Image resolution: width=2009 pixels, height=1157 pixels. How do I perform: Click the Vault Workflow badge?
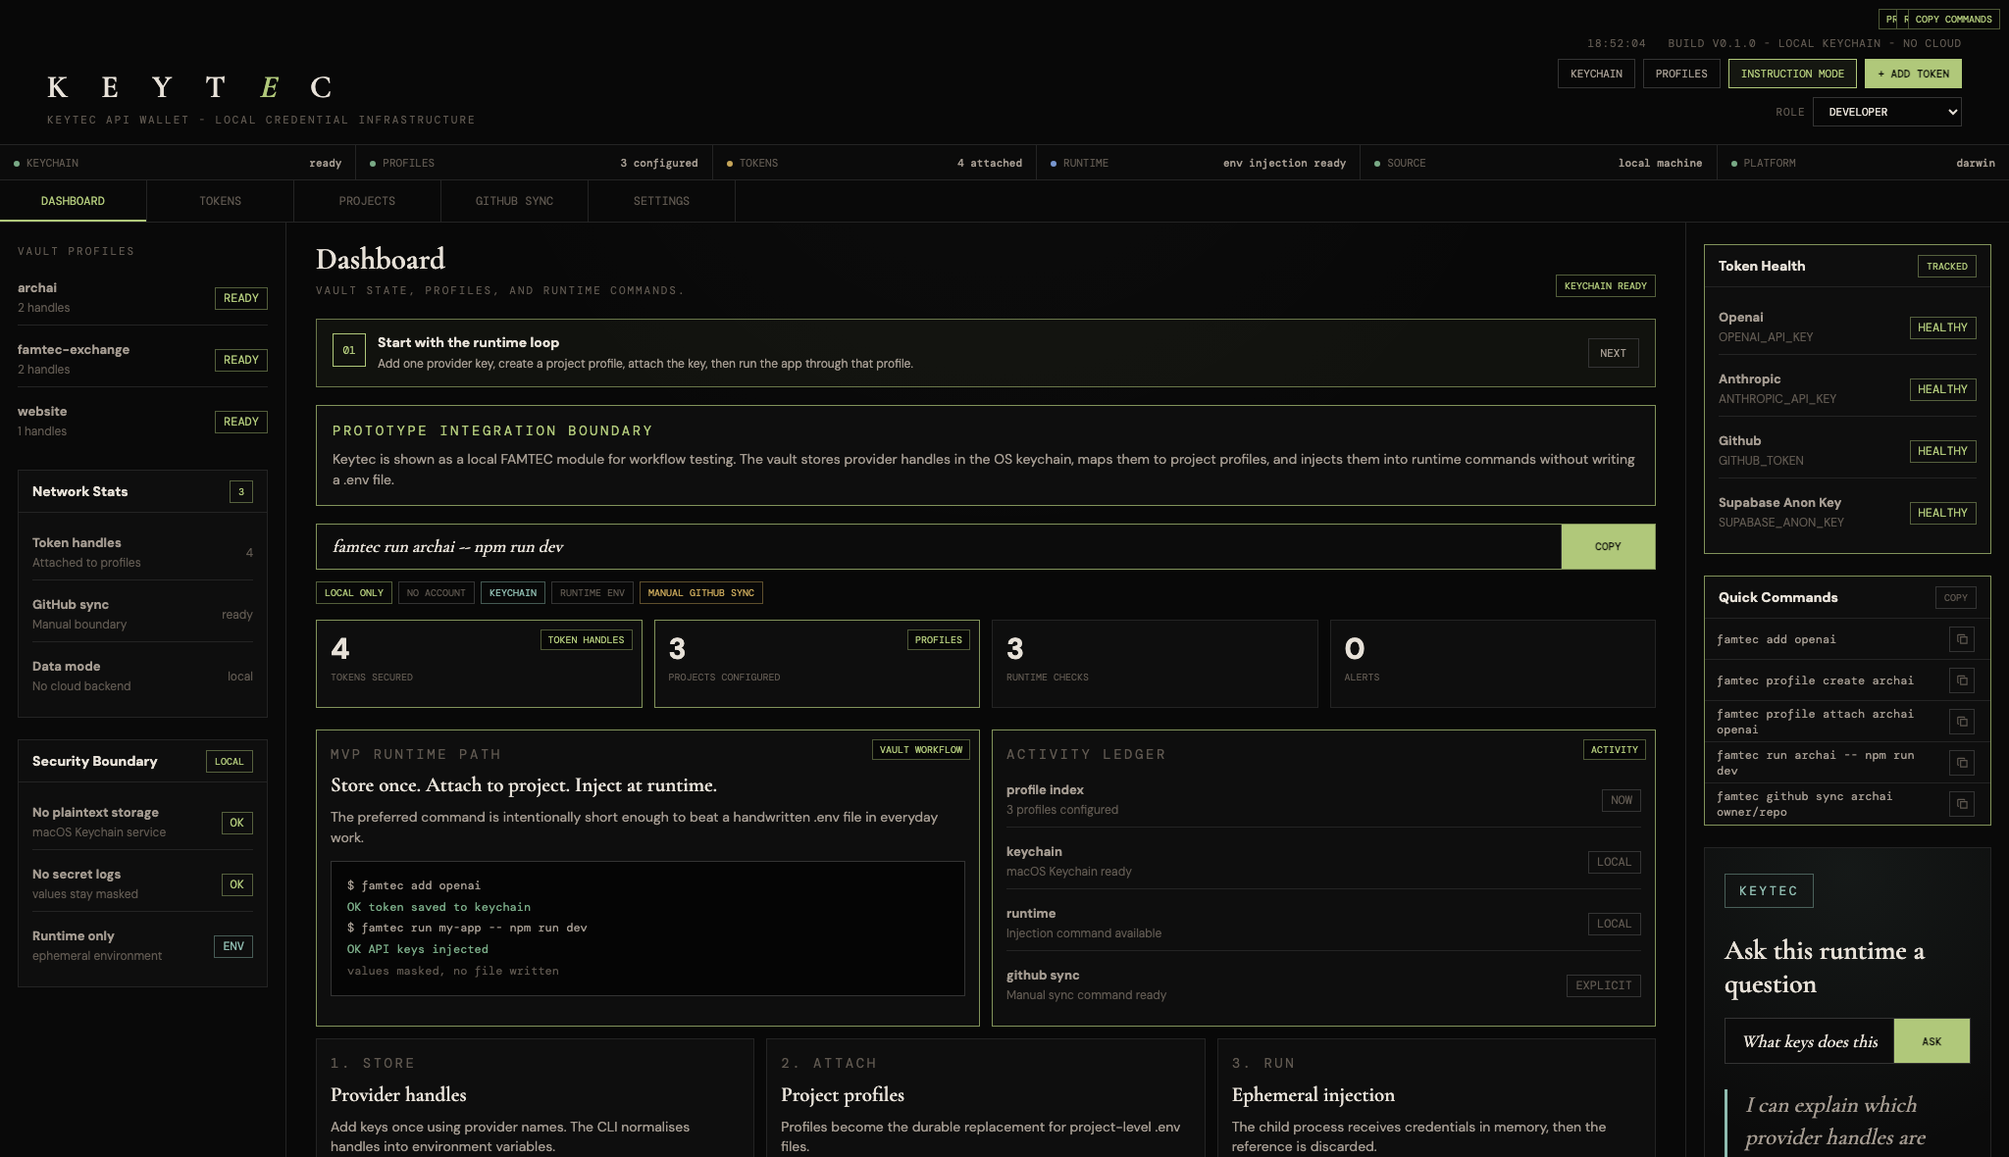point(921,749)
